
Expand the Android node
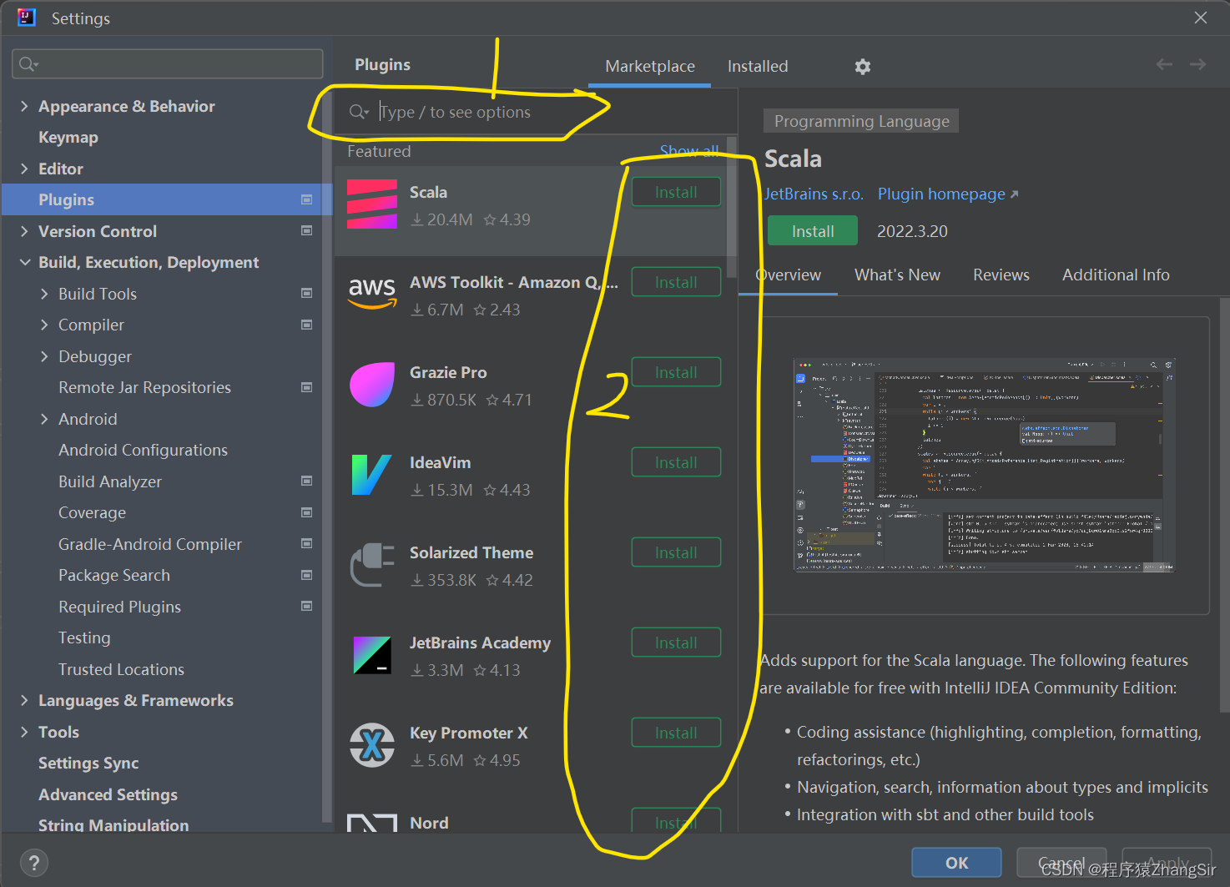pyautogui.click(x=44, y=419)
